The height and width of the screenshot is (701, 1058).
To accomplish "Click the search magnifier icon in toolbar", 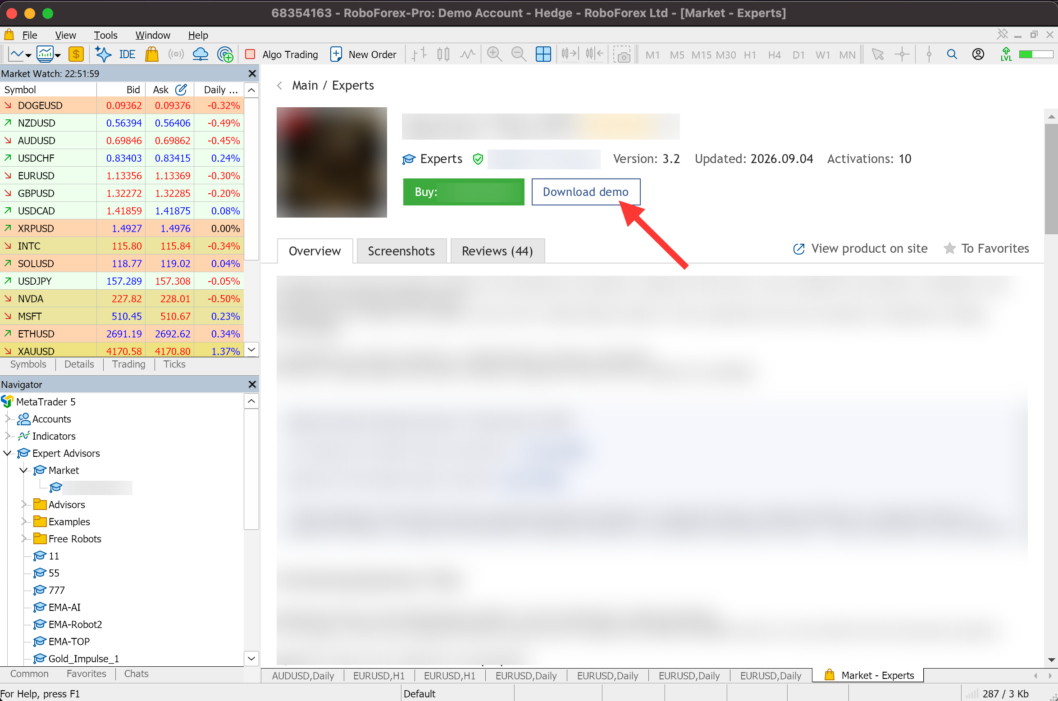I will coord(952,55).
